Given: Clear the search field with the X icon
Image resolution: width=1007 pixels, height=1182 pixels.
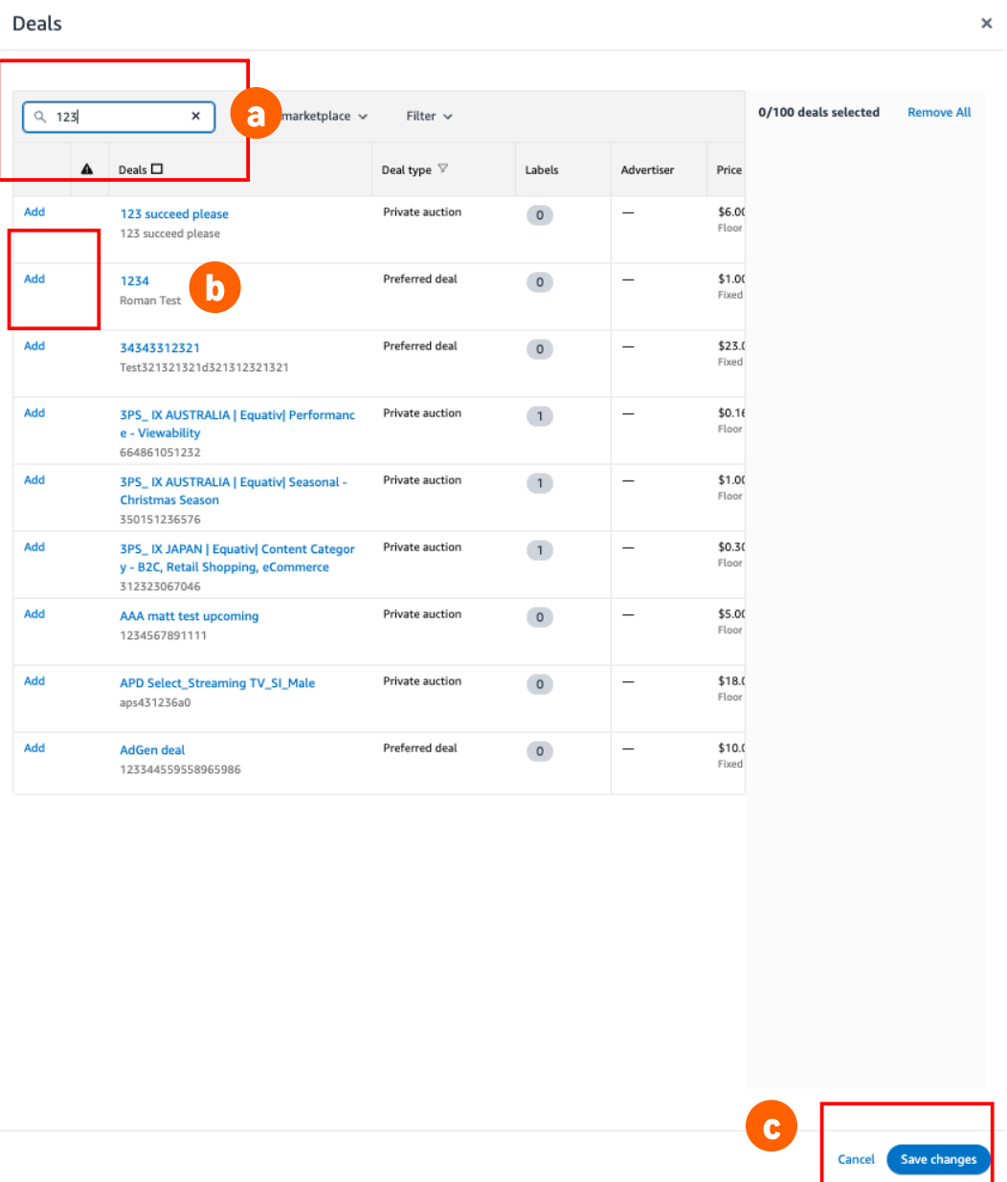Looking at the screenshot, I should tap(195, 116).
